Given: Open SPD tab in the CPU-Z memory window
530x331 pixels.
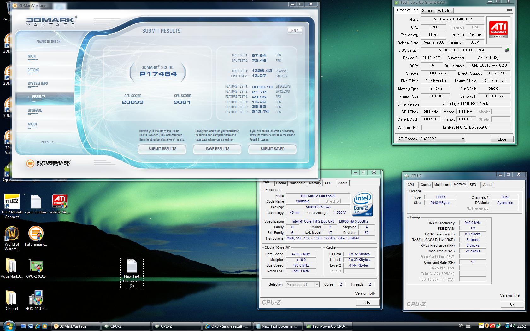Looking at the screenshot, I should tap(473, 185).
